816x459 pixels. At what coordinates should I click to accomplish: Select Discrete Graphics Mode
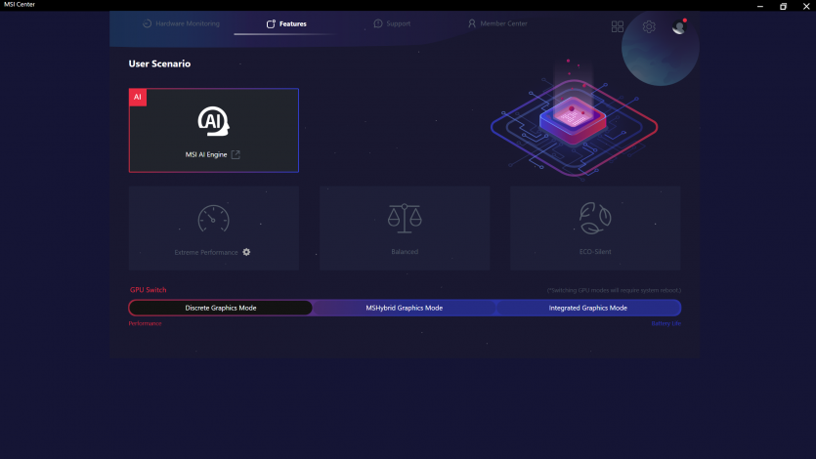coord(221,308)
